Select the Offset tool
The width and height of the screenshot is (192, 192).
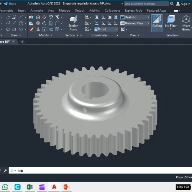pyautogui.click(x=51, y=29)
